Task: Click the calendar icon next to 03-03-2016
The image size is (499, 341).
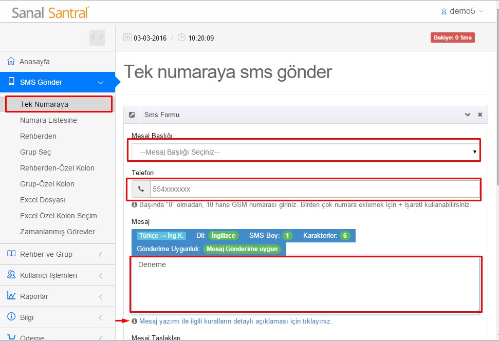Action: click(x=127, y=37)
